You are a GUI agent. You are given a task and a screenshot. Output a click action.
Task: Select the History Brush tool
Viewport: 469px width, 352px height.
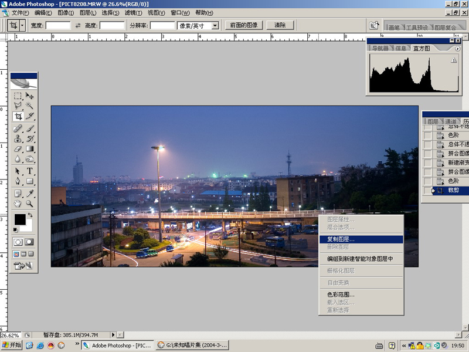(x=29, y=138)
